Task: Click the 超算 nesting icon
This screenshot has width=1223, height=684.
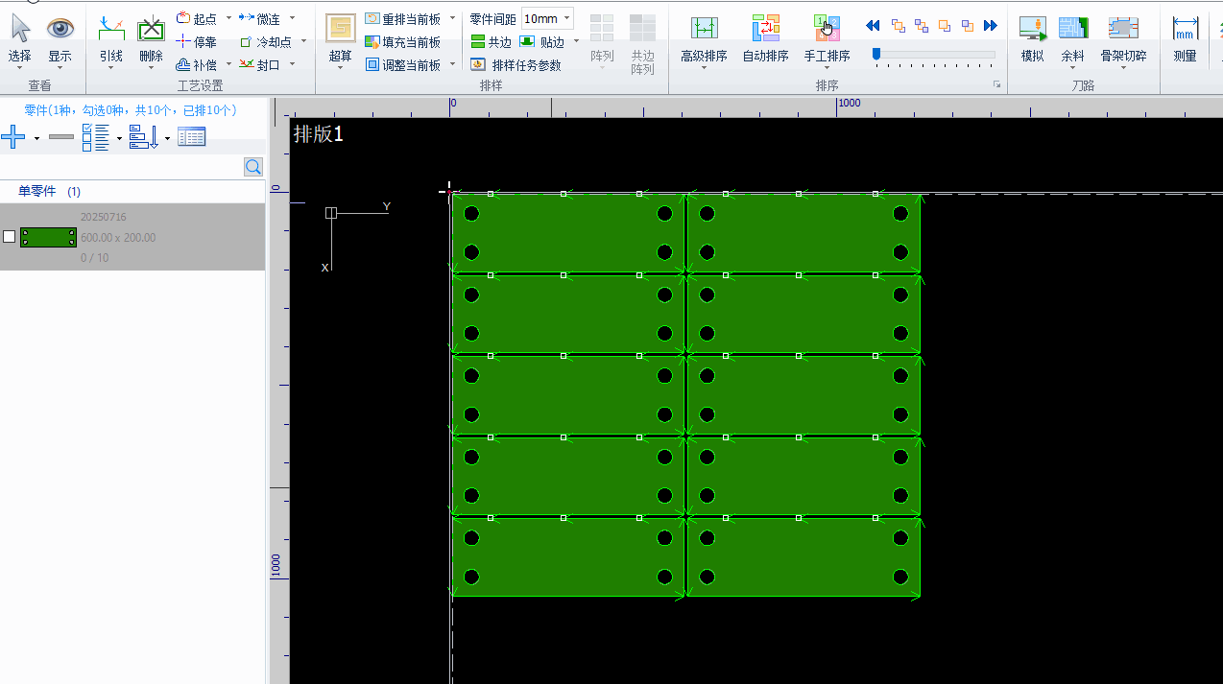Action: (x=340, y=30)
